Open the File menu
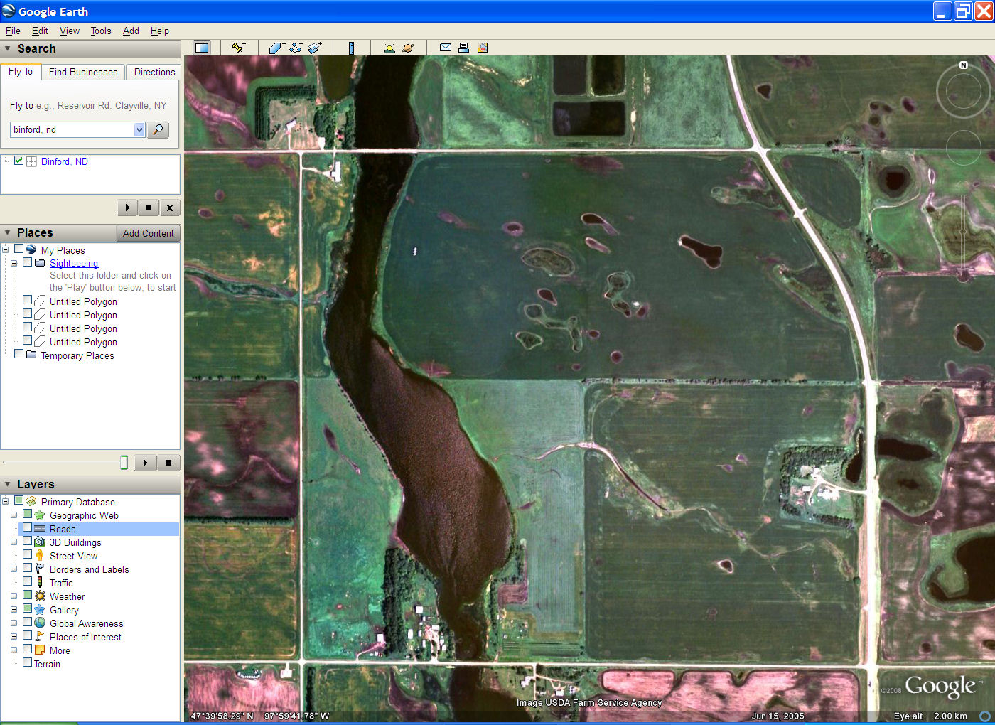 click(x=13, y=31)
